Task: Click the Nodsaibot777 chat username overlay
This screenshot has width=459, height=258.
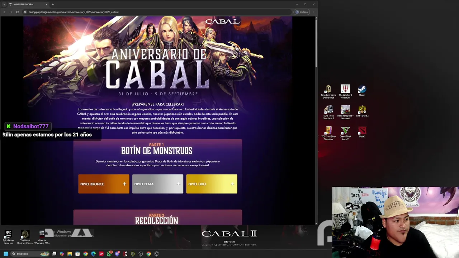Action: point(31,126)
